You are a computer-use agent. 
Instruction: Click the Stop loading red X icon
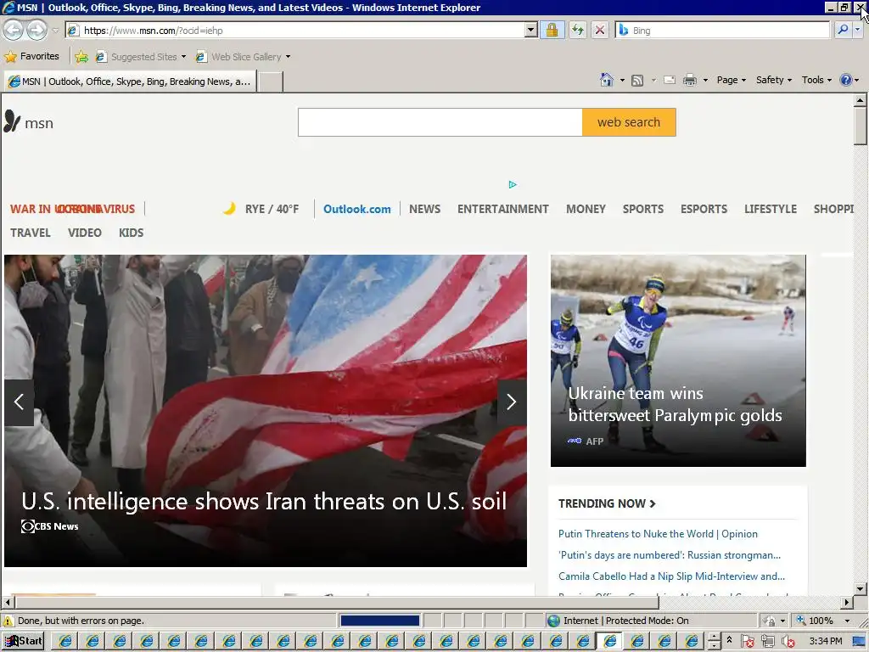pos(600,30)
